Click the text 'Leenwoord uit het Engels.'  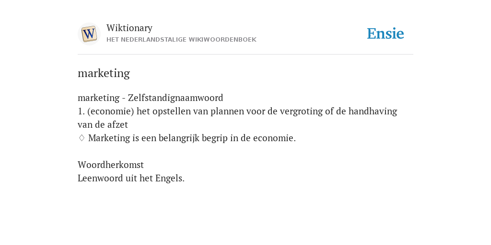131,178
